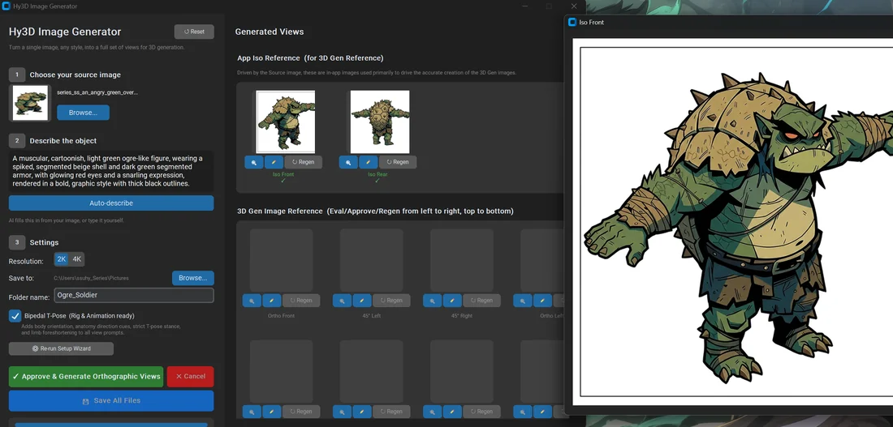Click the Iso Front window title icon

[x=572, y=22]
